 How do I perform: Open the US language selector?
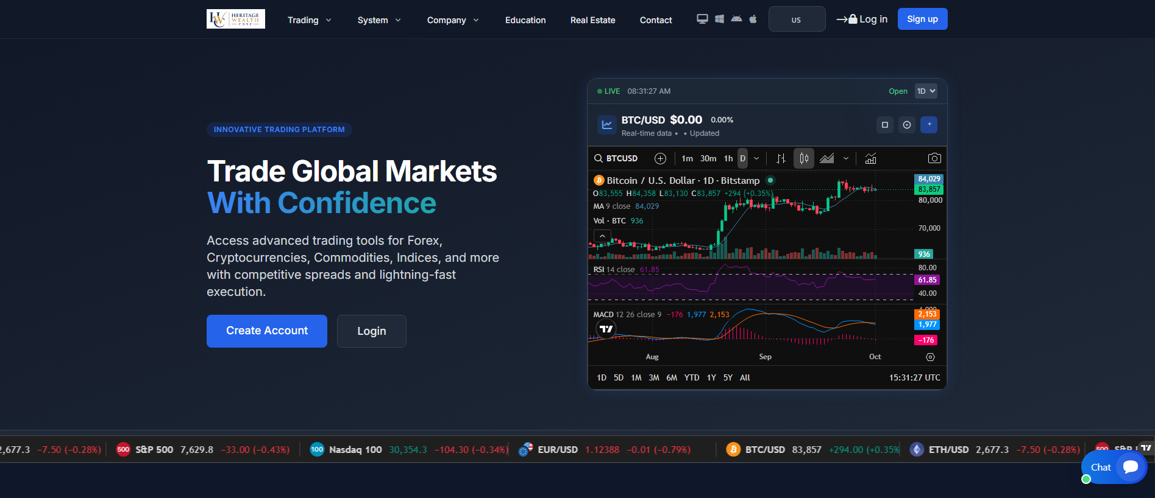797,19
